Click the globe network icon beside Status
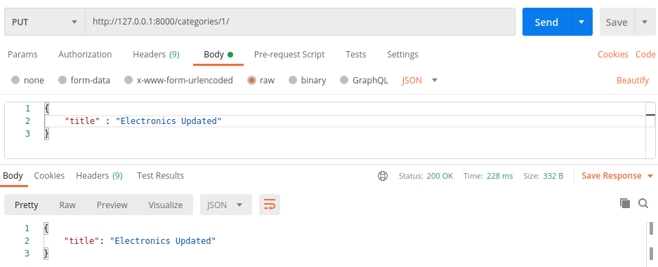The height and width of the screenshot is (267, 658). [x=382, y=176]
